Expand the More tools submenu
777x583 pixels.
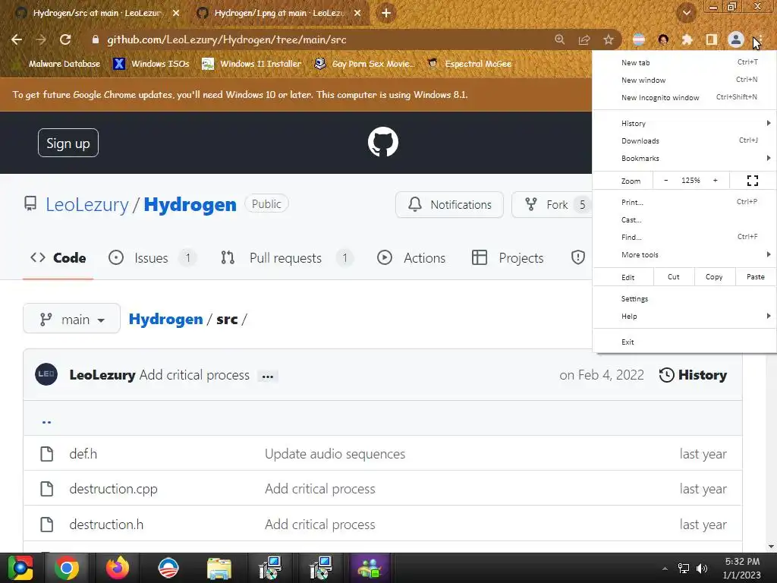coord(684,254)
